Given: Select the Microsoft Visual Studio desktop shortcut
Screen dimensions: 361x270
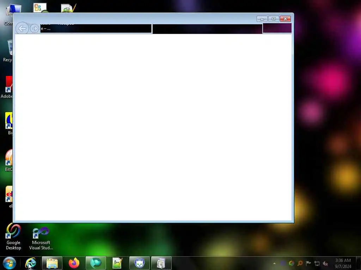Looking at the screenshot, I should (x=41, y=238).
